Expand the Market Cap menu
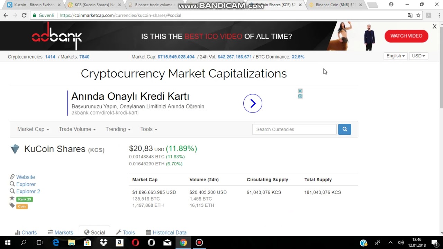Viewport: 443px width, 249px height. click(33, 129)
